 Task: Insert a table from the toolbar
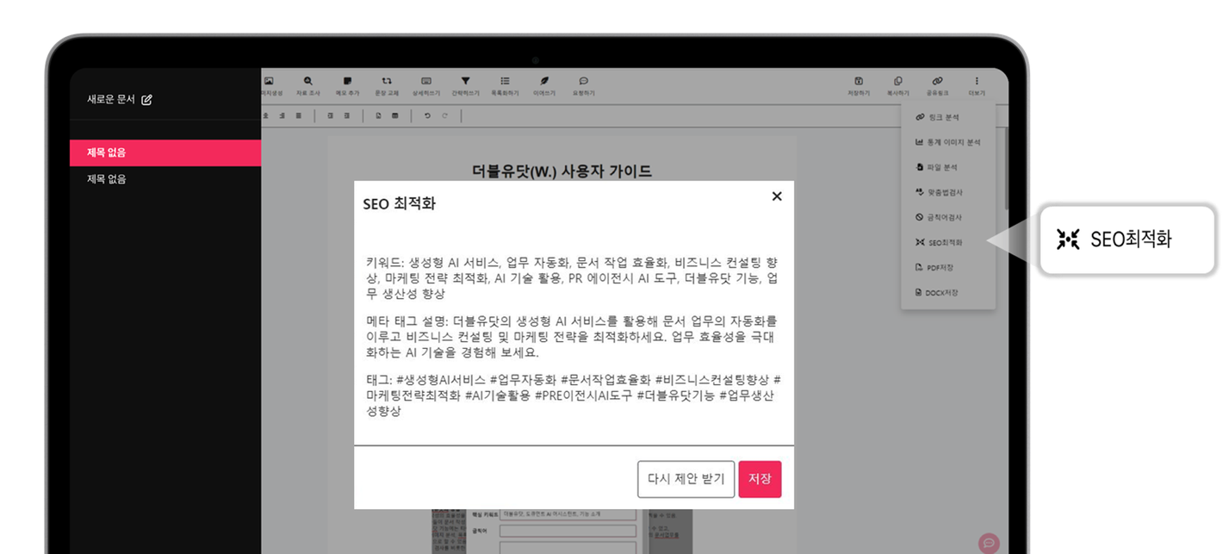(x=395, y=115)
